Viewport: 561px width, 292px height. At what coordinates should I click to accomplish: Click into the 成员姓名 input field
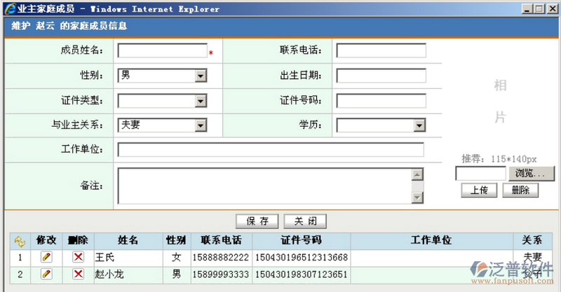(x=162, y=50)
